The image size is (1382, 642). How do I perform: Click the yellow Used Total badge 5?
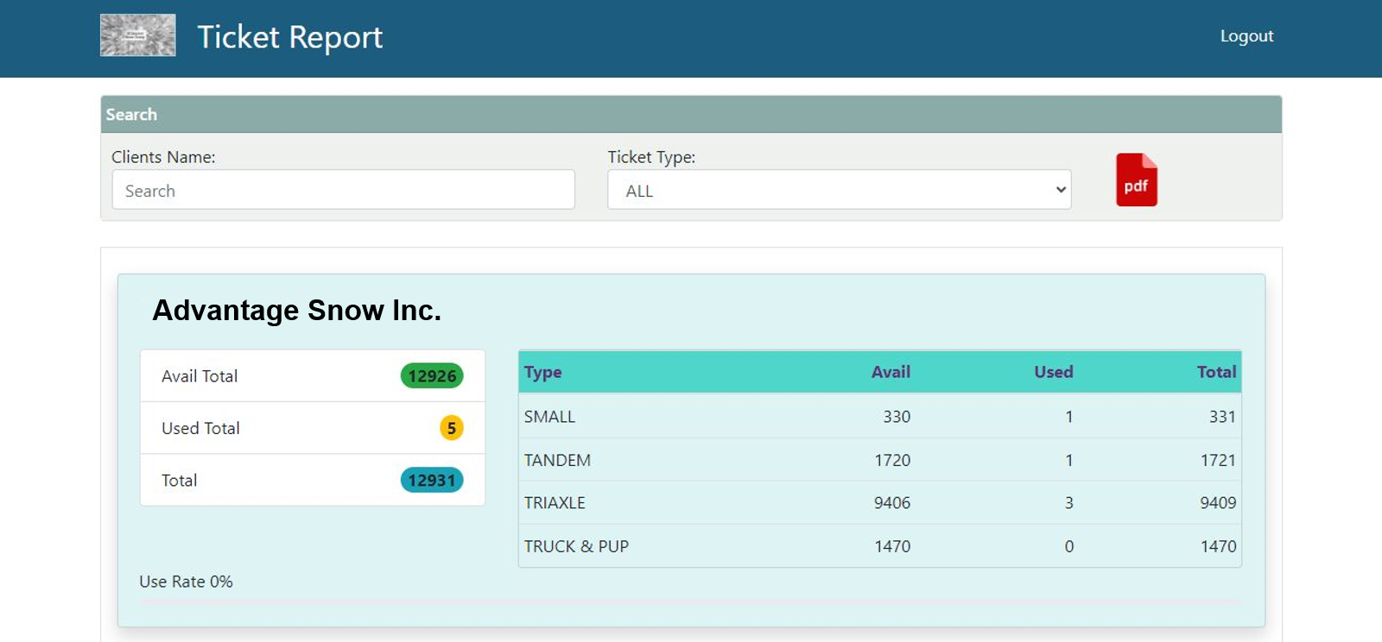pyautogui.click(x=452, y=428)
